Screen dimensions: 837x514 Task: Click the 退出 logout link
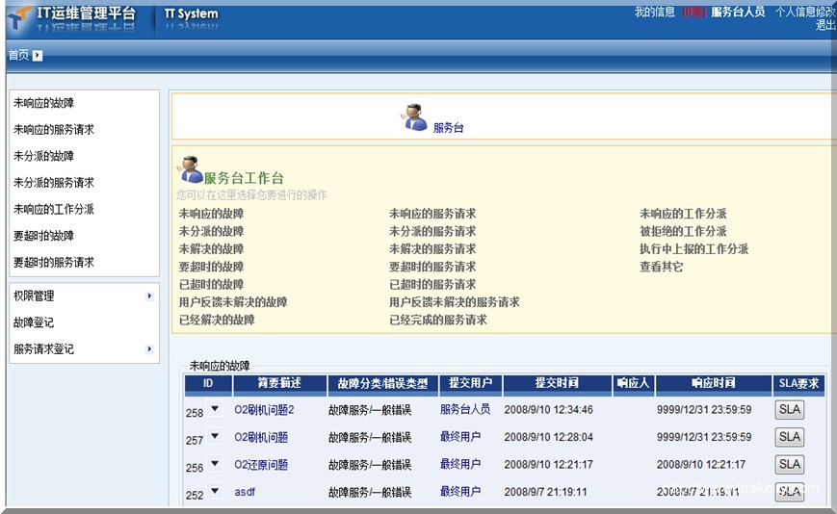coord(825,26)
